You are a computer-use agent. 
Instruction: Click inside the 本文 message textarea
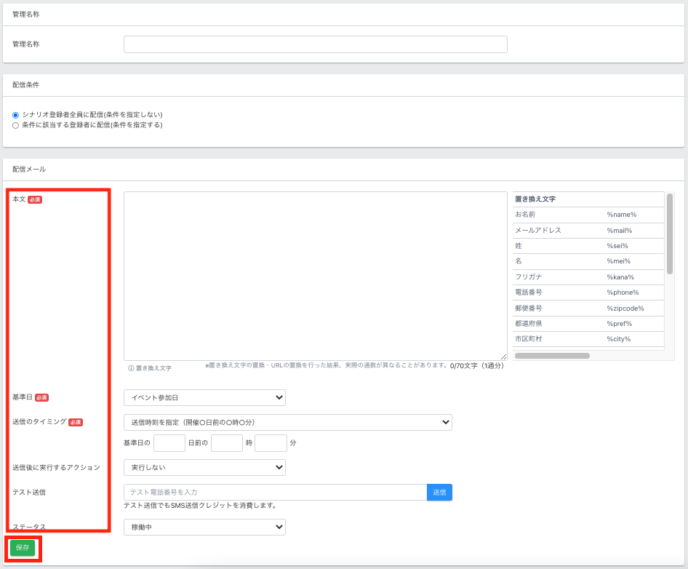pyautogui.click(x=315, y=276)
